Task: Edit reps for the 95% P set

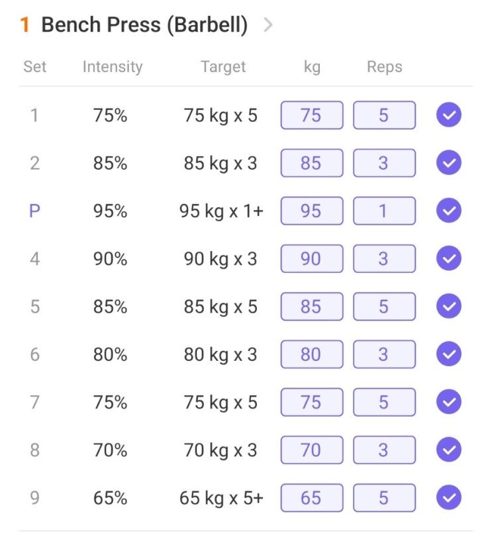Action: (x=384, y=211)
